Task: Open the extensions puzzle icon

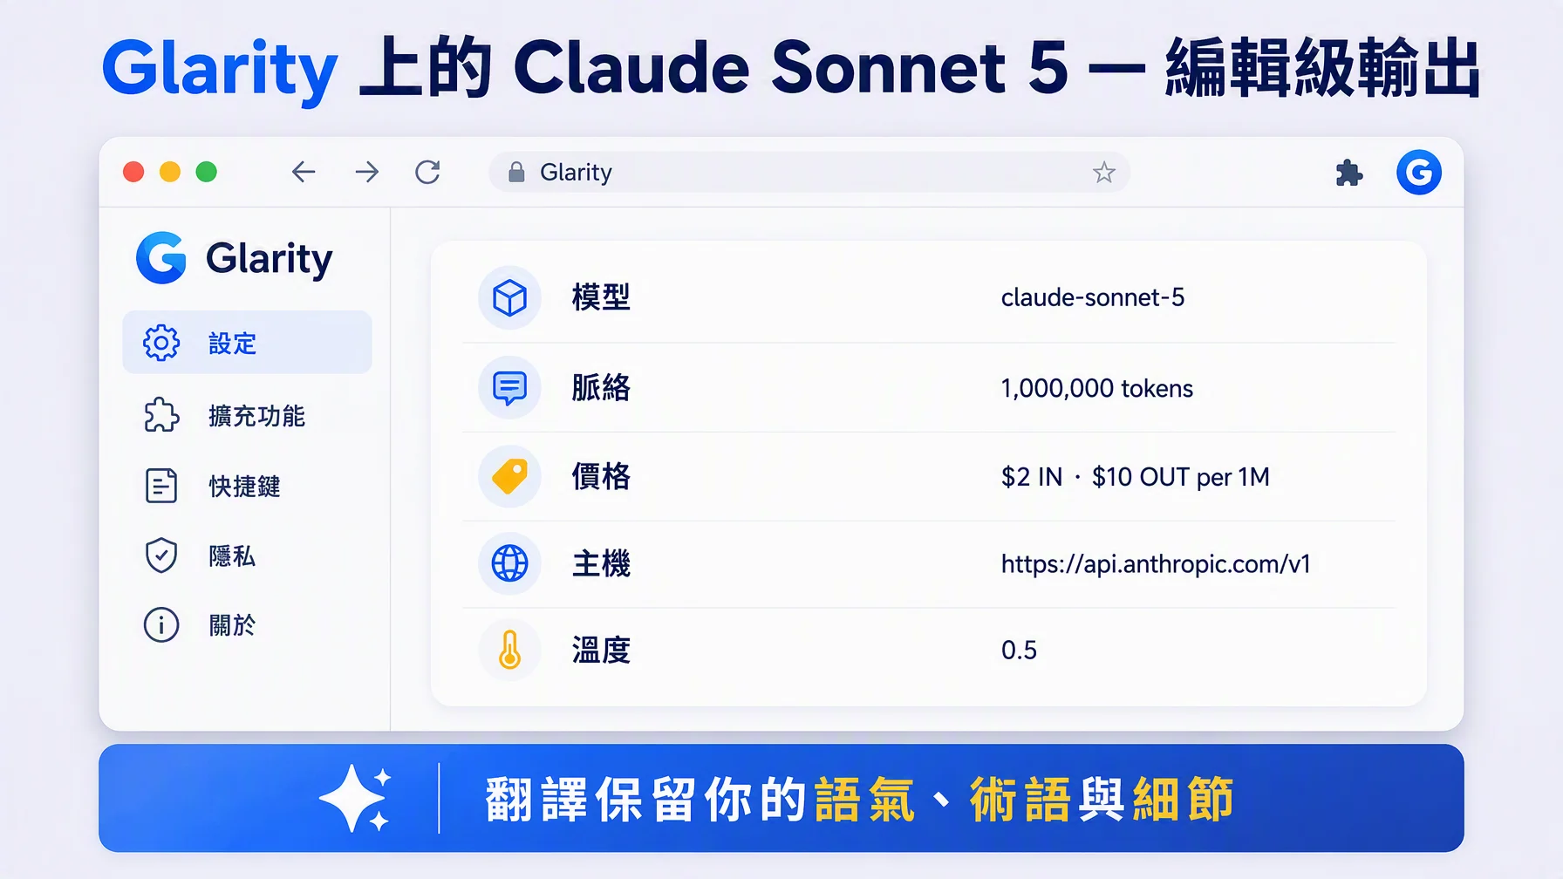Action: (1348, 173)
